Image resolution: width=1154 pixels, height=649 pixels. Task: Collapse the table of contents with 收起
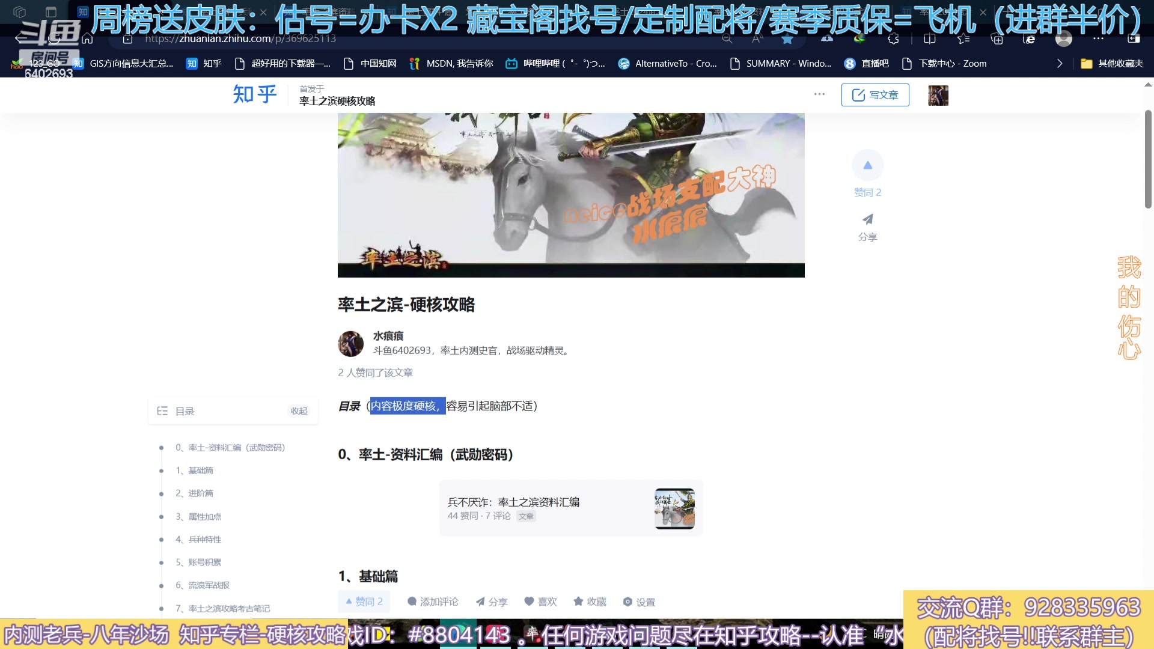299,411
